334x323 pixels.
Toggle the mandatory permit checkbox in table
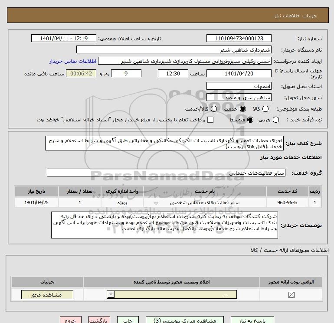pyautogui.click(x=291, y=295)
